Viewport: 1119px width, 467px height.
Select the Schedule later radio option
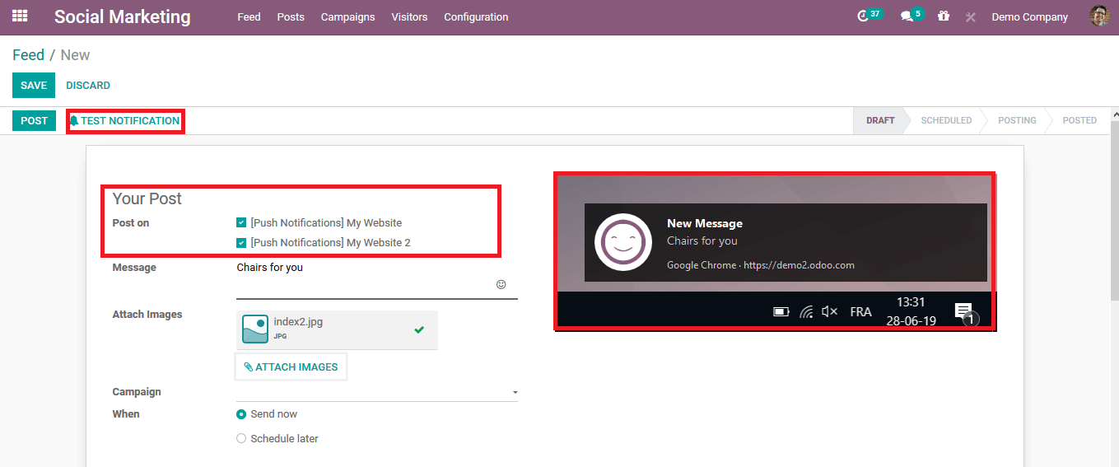tap(241, 438)
